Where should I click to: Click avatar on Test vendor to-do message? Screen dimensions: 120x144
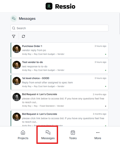17,65
